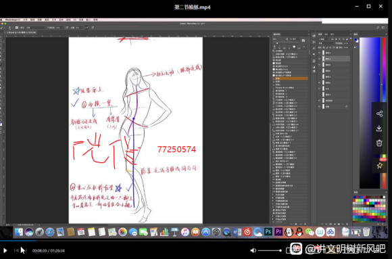This screenshot has height=259, width=392.
Task: Open Safari from the Dock
Action: [x=50, y=232]
